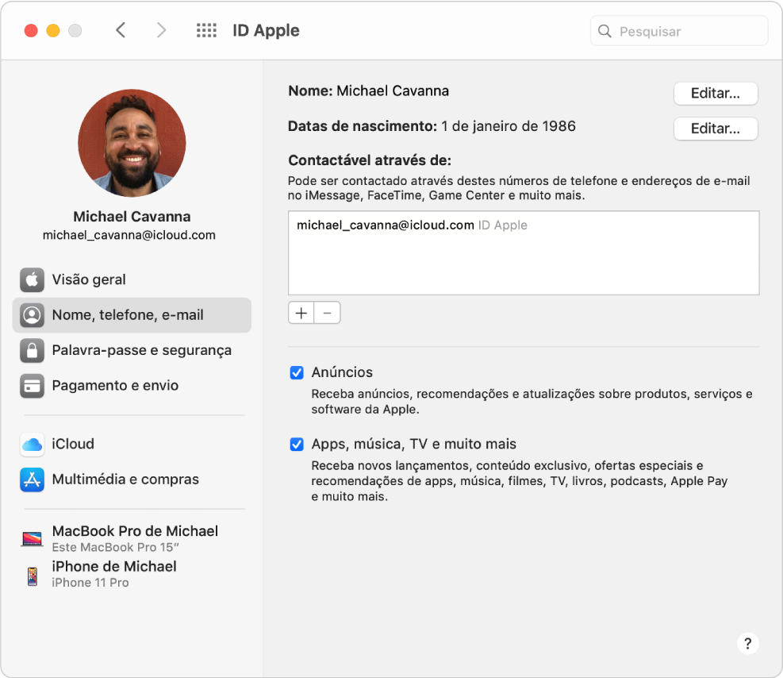
Task: Open Visão geral section
Action: 132,279
